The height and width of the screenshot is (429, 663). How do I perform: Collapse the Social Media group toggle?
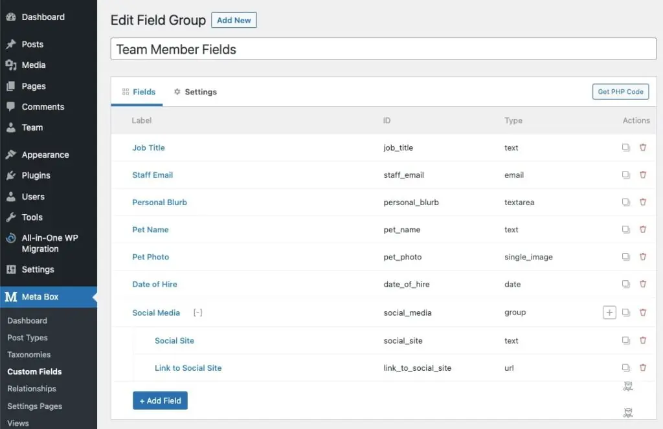point(197,313)
